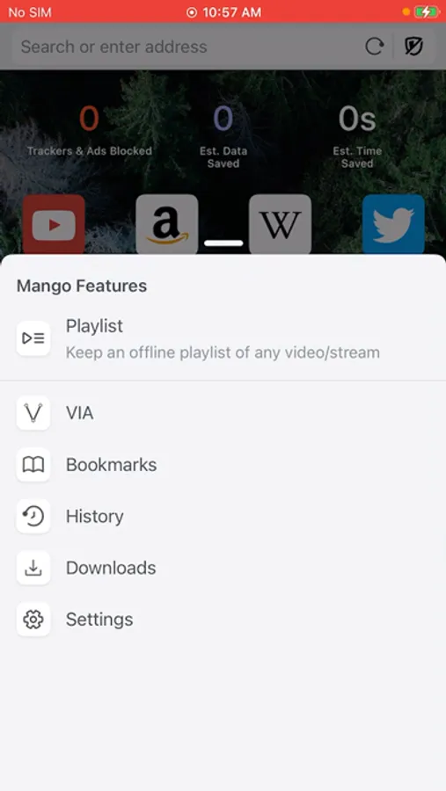Tap the Playlist icon
Image resolution: width=446 pixels, height=791 pixels.
click(x=33, y=338)
